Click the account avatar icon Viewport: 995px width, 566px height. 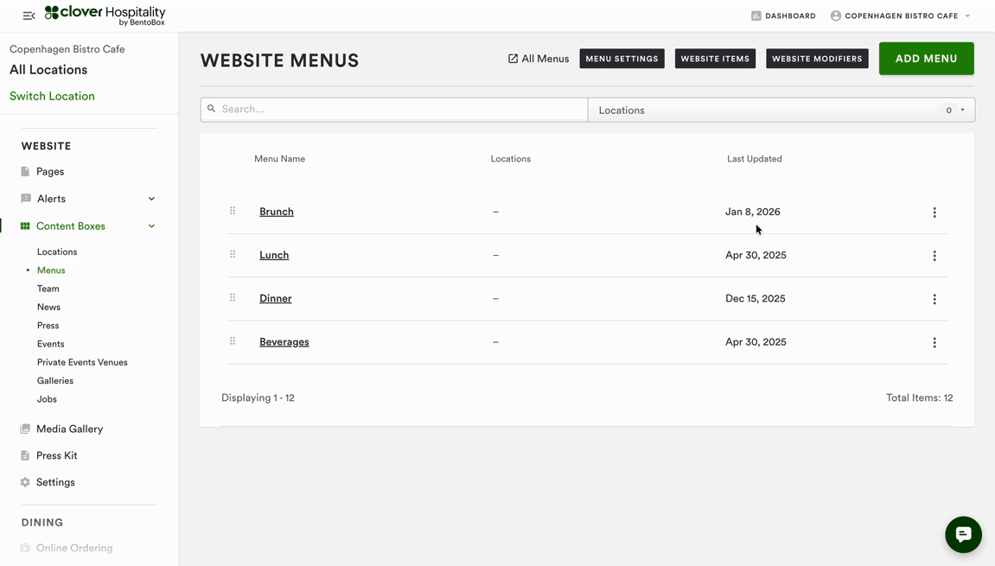[836, 16]
